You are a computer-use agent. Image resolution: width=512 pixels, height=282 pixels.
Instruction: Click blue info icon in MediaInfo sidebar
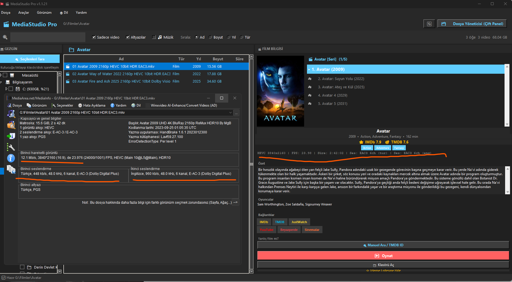pyautogui.click(x=11, y=158)
